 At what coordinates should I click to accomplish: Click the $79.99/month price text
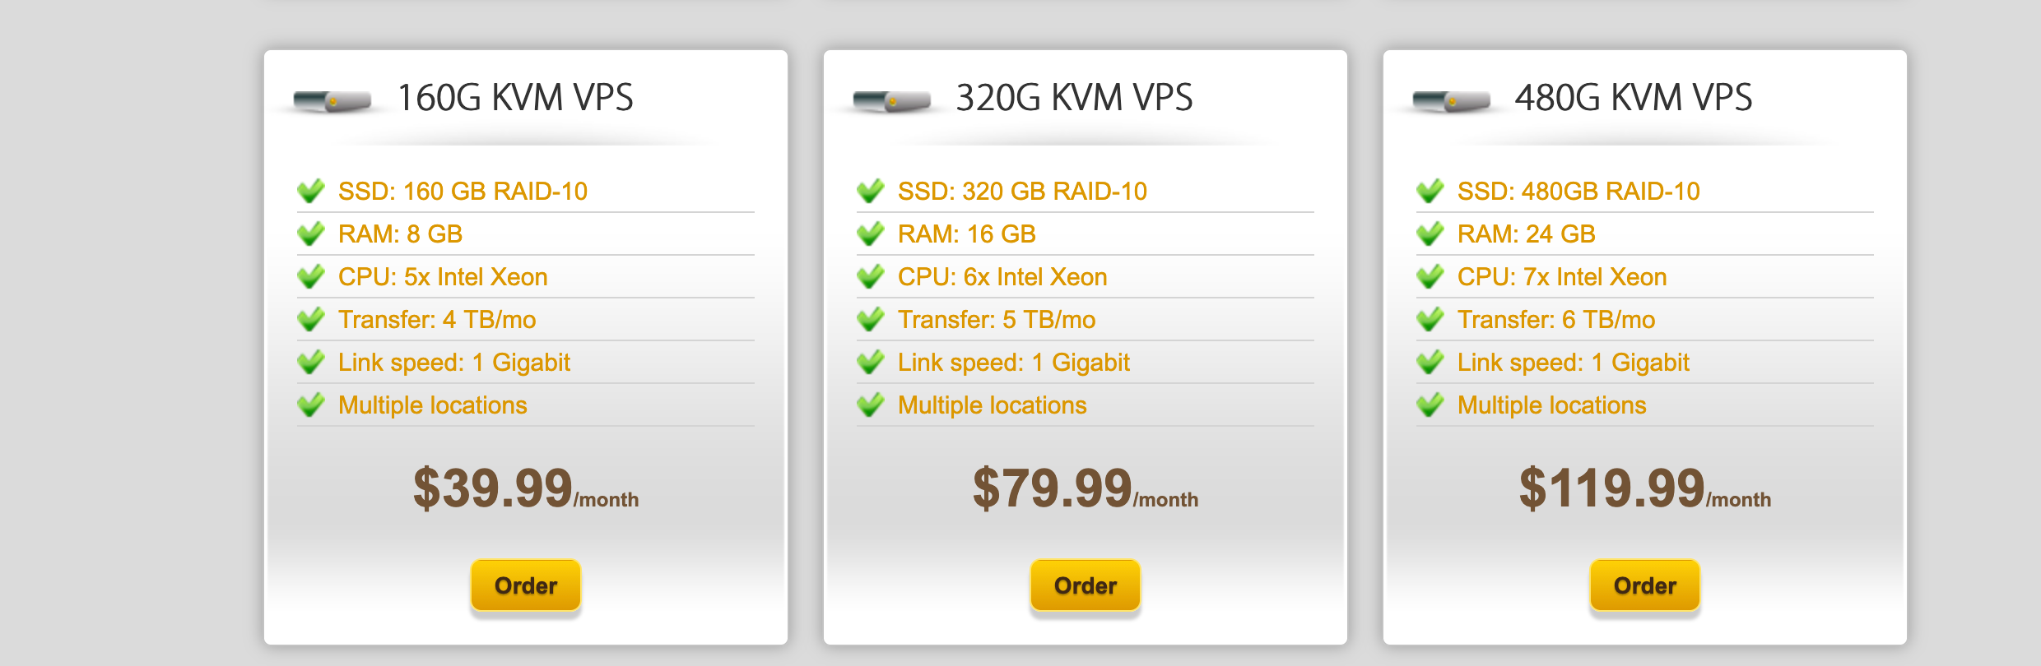pyautogui.click(x=1085, y=488)
